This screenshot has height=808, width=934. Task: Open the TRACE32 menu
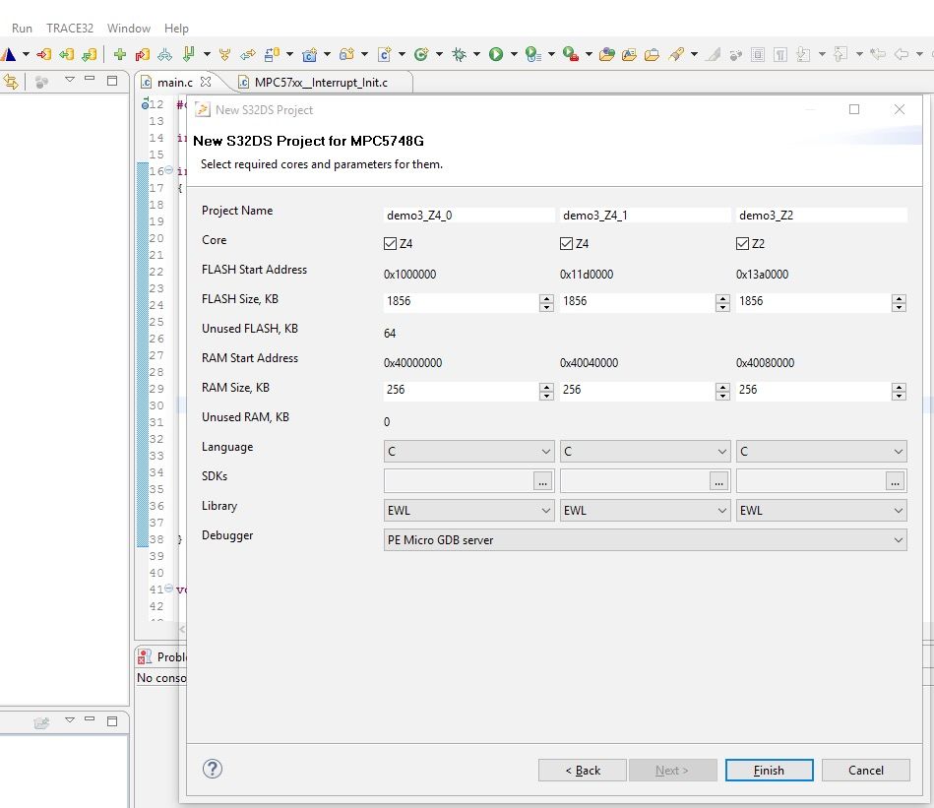tap(70, 28)
